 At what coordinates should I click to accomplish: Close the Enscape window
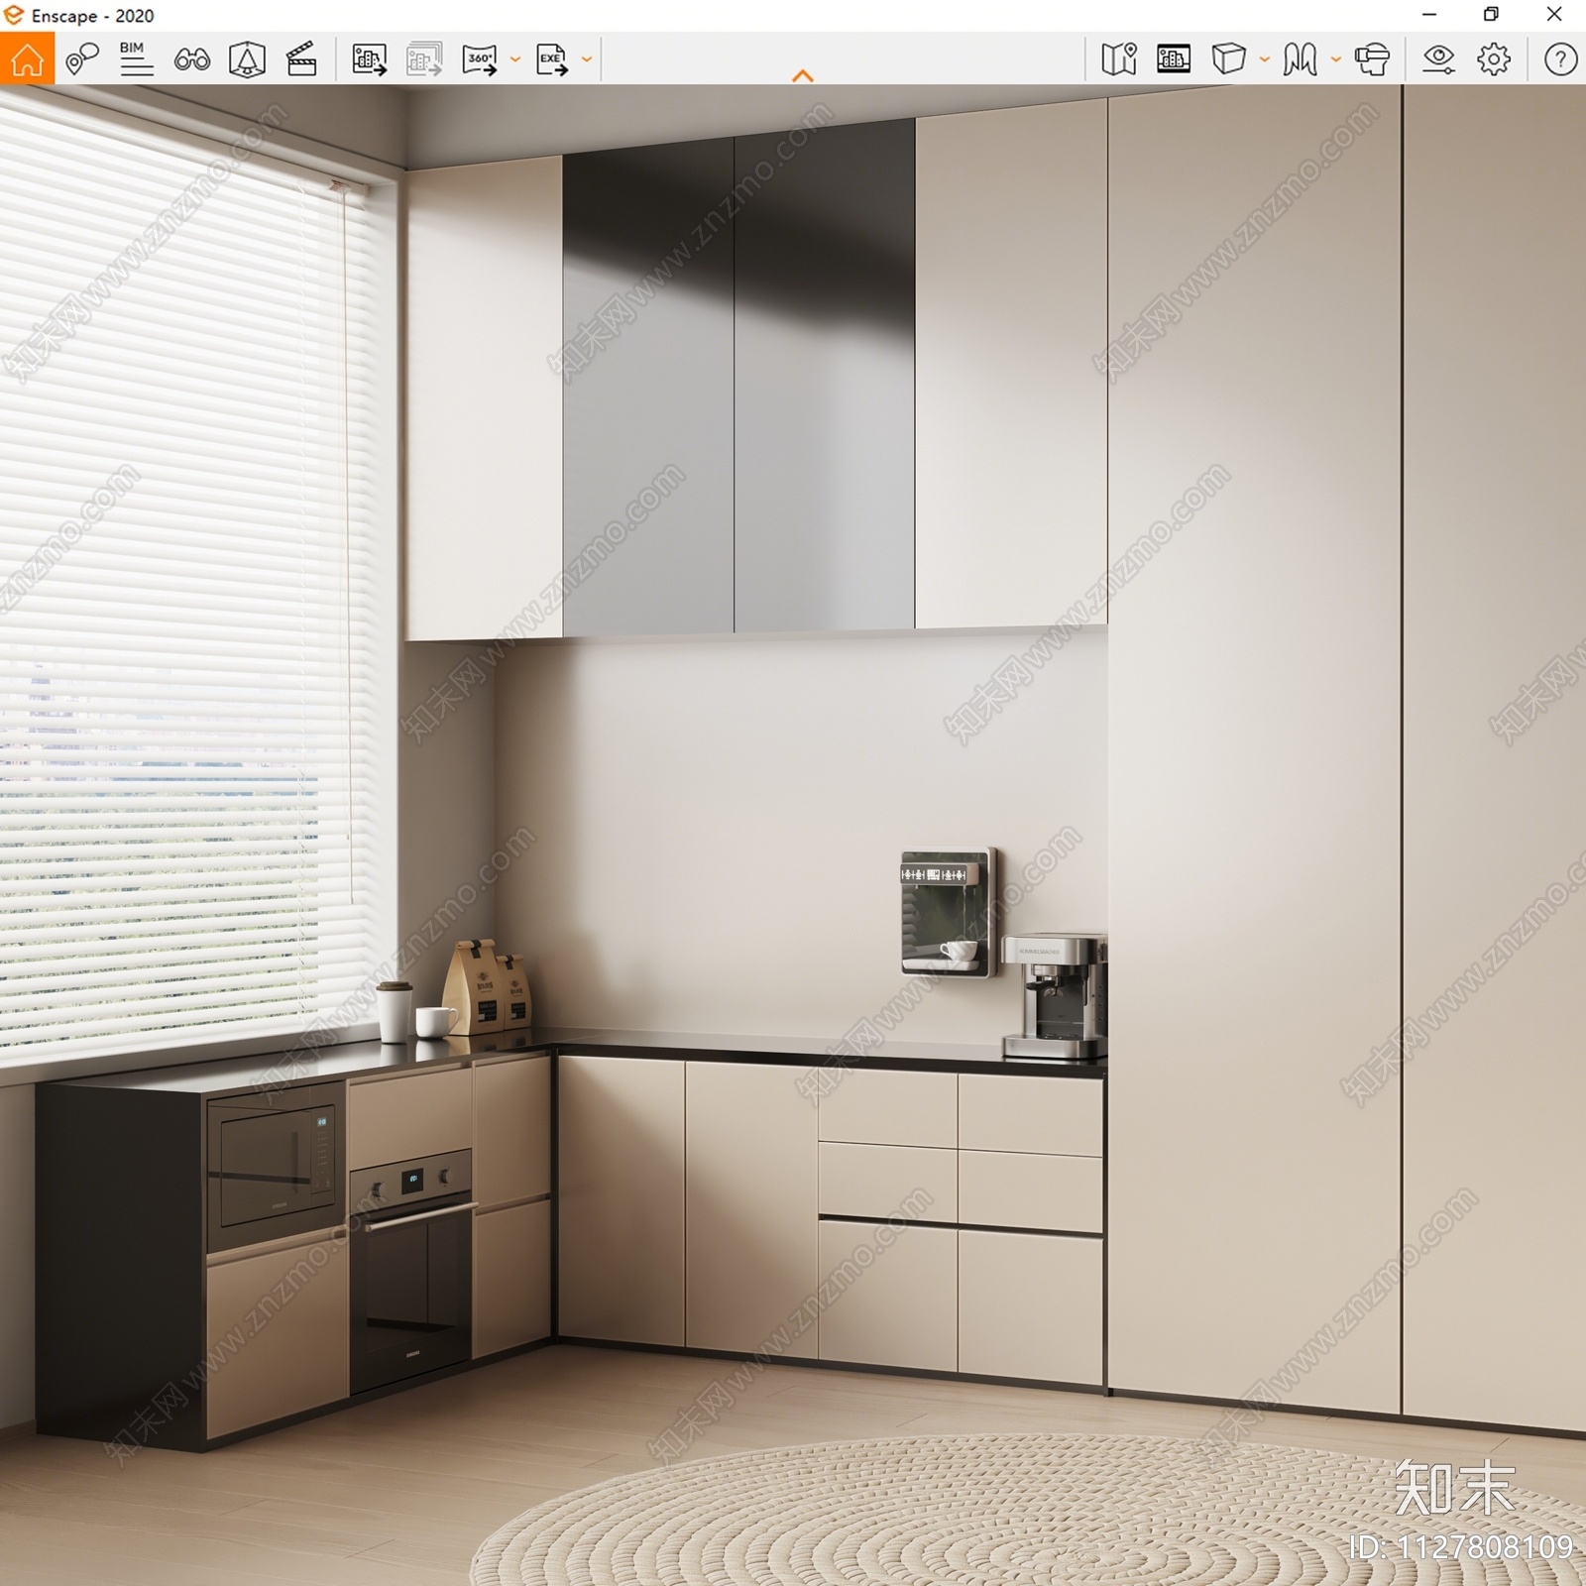coord(1554,15)
